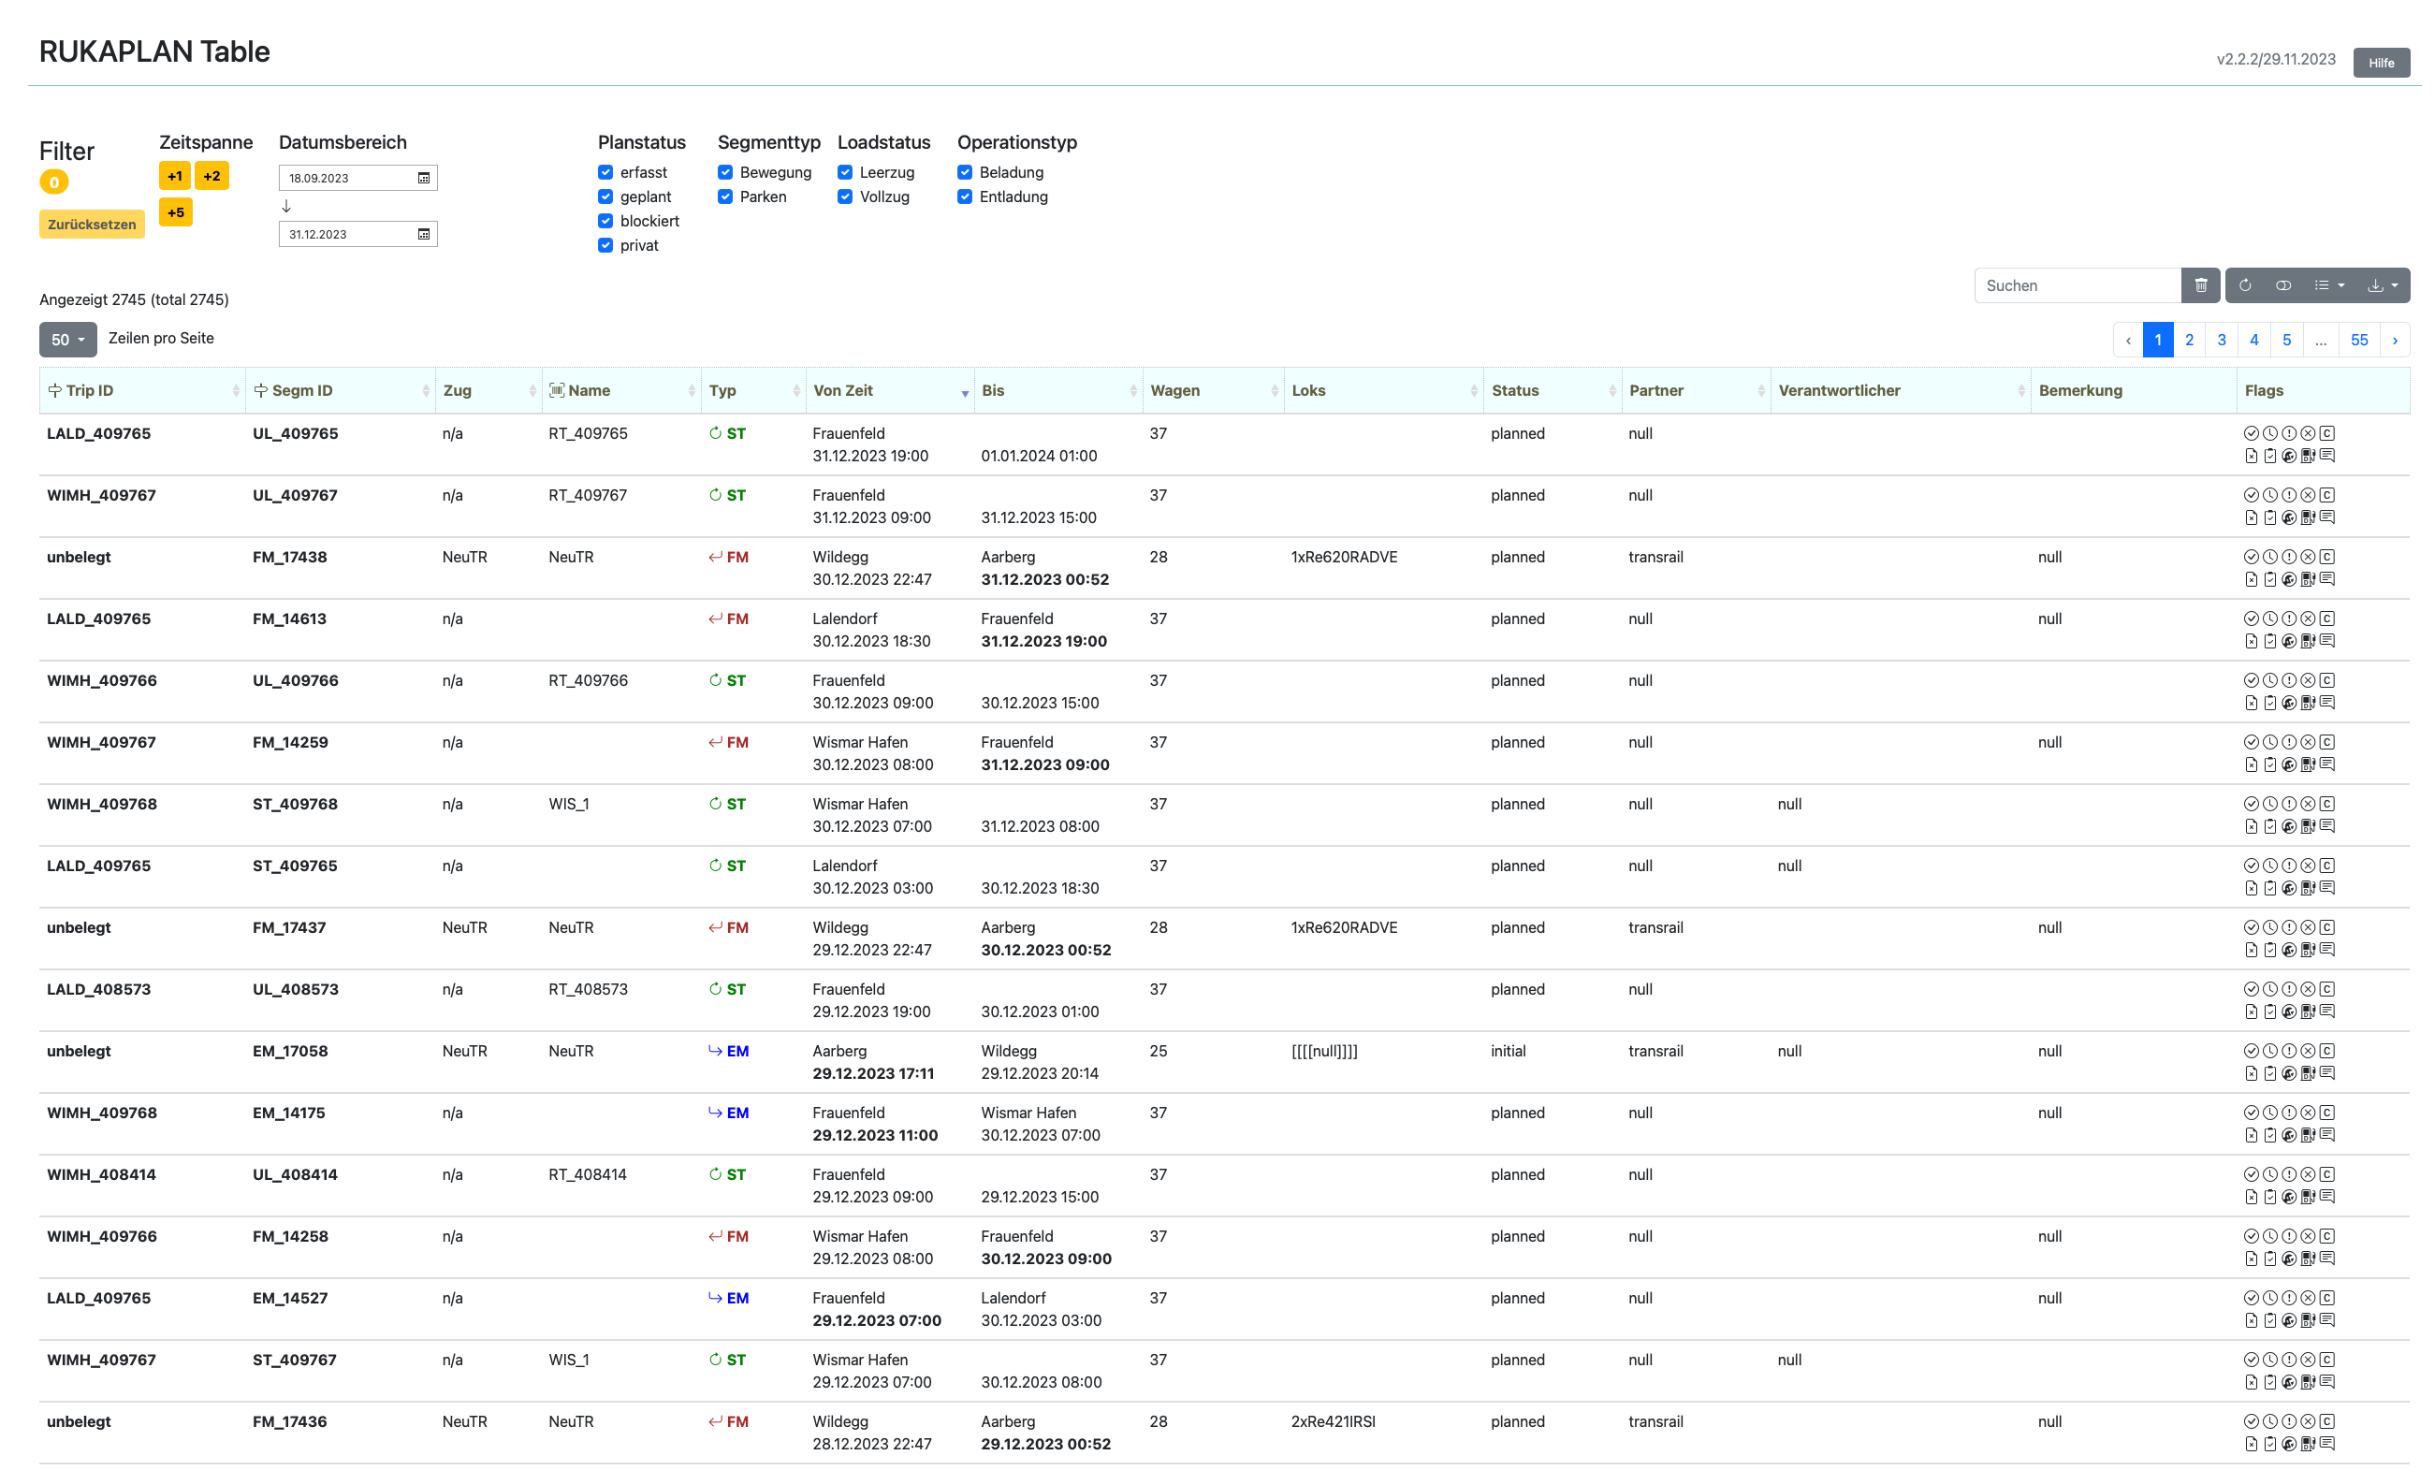Click the refresh table icon
Screen dimensions: 2435x1470
[2244, 285]
